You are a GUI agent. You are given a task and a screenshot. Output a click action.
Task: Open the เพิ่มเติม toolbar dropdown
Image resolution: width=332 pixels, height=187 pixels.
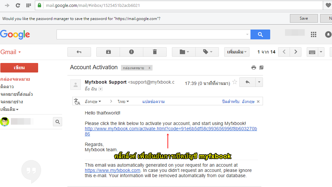point(237,52)
